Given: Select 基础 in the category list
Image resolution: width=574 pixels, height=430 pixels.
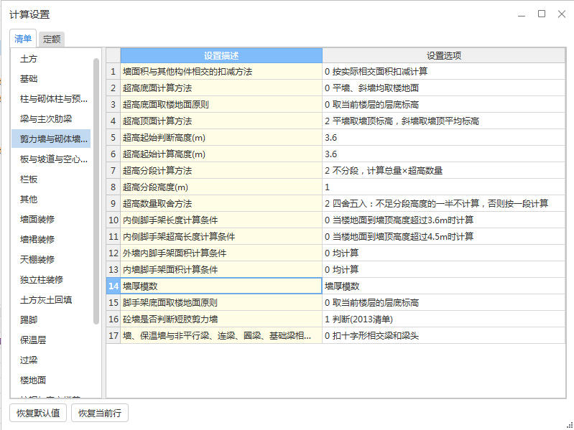Looking at the screenshot, I should [51, 79].
